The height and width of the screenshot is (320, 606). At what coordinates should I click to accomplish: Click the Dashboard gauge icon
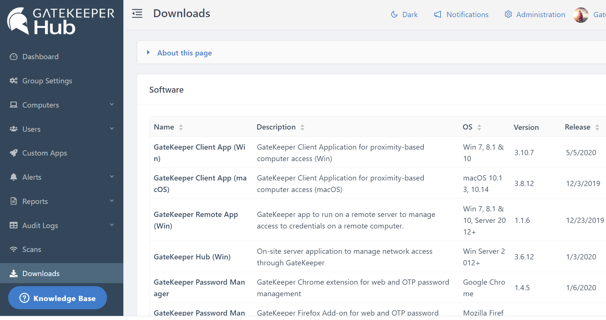[x=14, y=57]
